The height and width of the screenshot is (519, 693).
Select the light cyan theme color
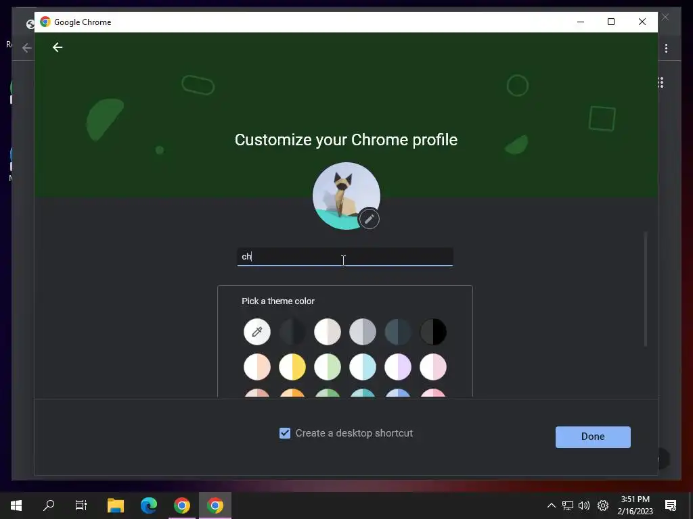pyautogui.click(x=363, y=367)
